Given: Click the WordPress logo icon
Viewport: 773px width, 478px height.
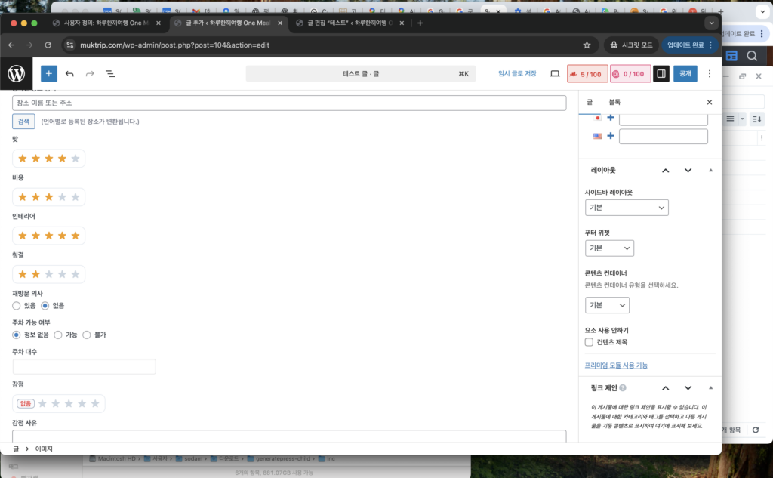Looking at the screenshot, I should [17, 74].
